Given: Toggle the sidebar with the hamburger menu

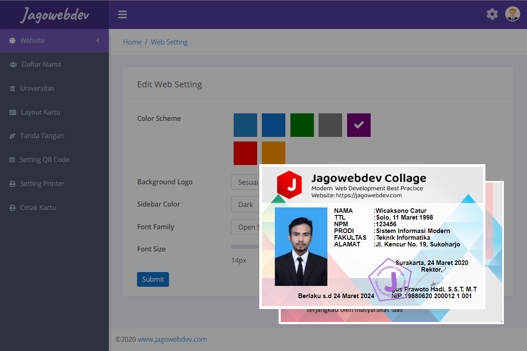Looking at the screenshot, I should [122, 14].
